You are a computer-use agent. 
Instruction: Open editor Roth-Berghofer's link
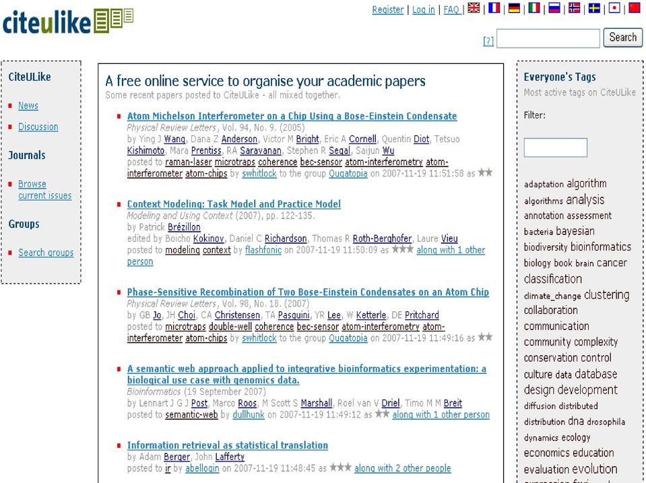tap(383, 238)
